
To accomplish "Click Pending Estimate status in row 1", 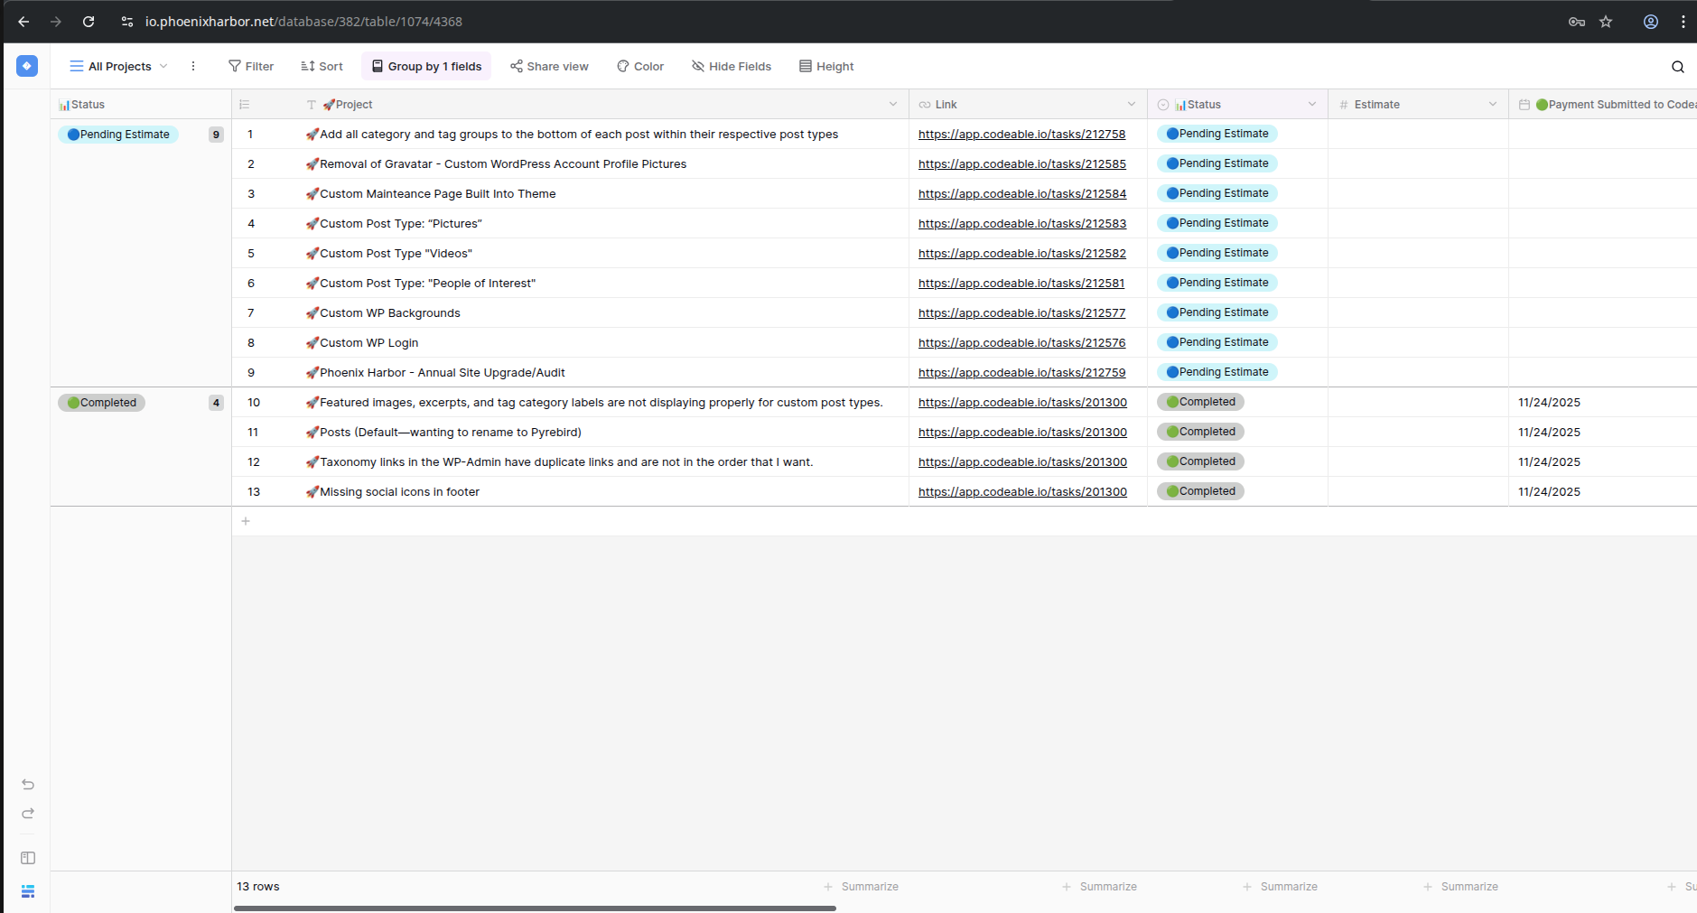I will click(x=1217, y=134).
